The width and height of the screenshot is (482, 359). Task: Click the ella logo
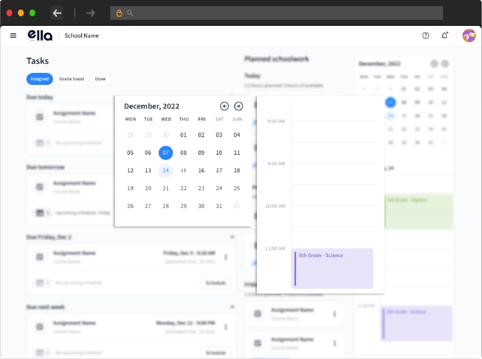point(40,36)
